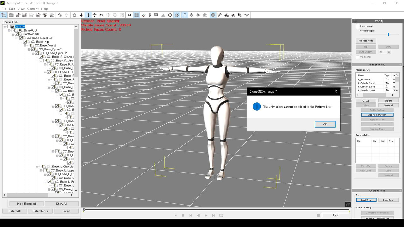
Task: Click the wrench settings icon in toolbar
Action: click(x=220, y=15)
